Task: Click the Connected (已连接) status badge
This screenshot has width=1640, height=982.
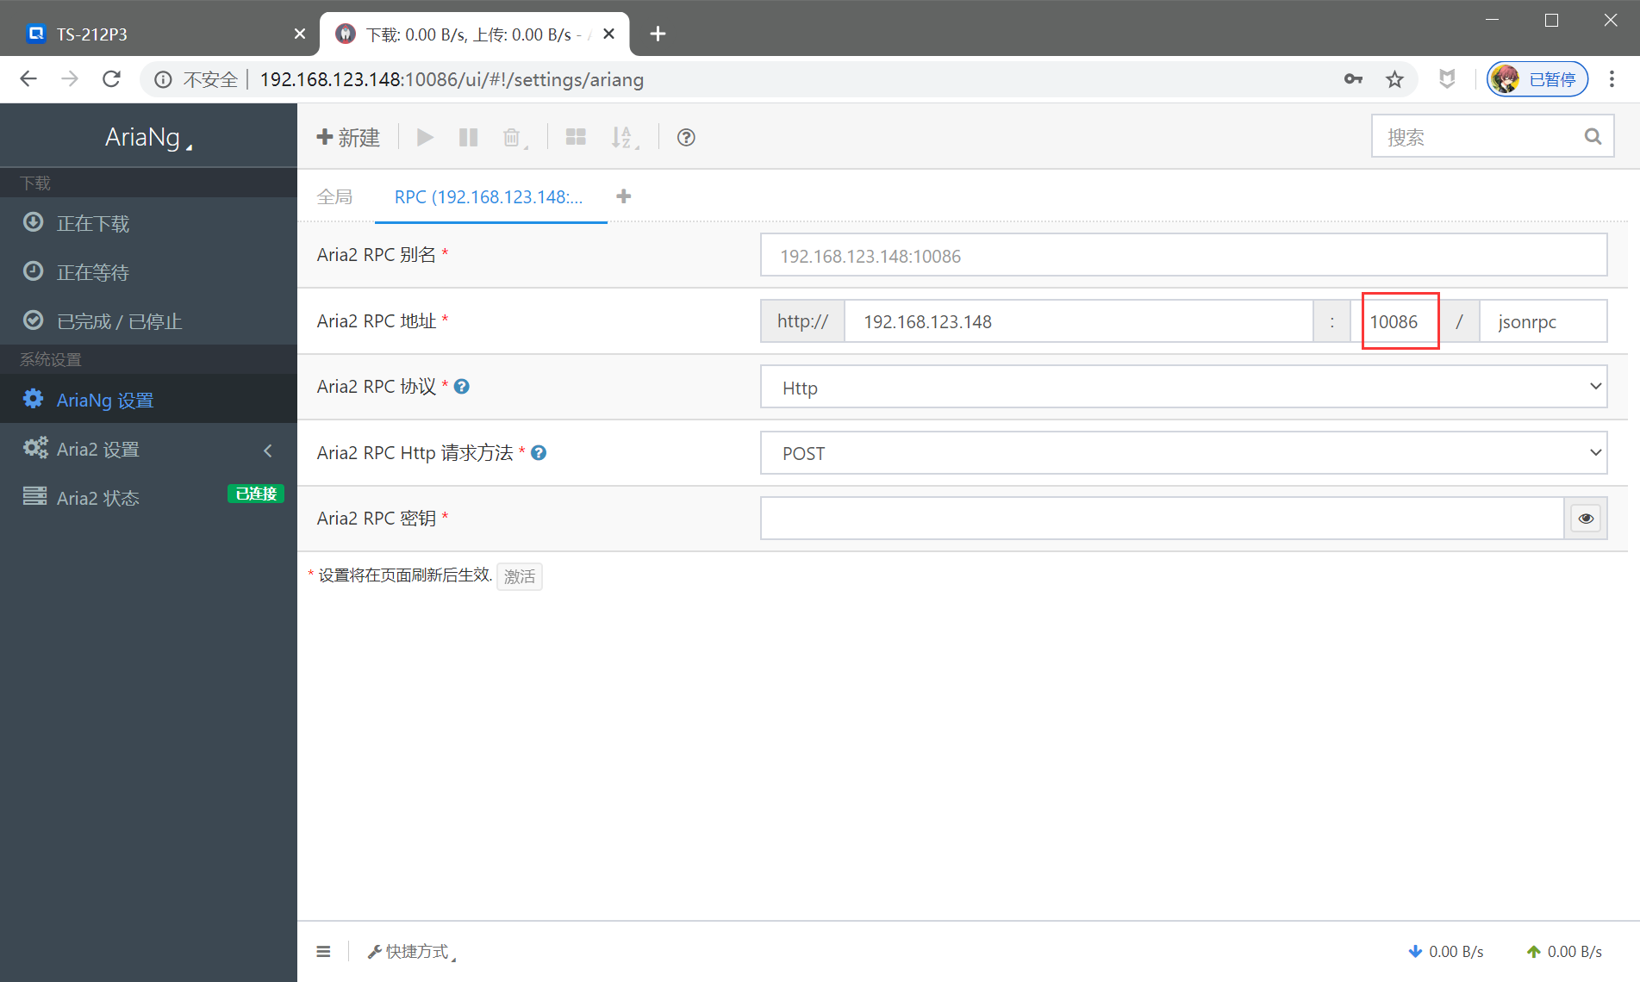Action: pos(256,494)
